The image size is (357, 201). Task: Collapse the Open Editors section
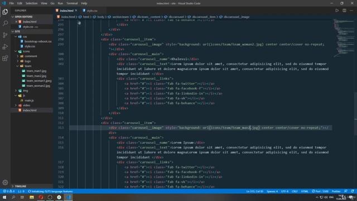32,17
